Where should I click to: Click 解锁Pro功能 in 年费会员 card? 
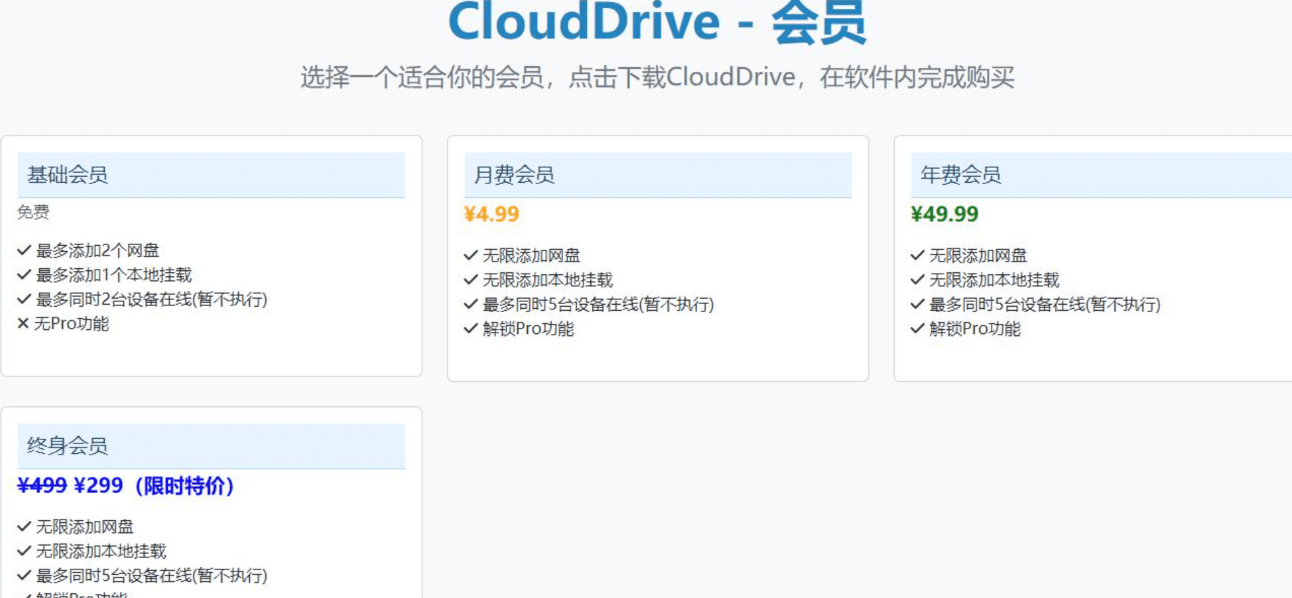[975, 329]
